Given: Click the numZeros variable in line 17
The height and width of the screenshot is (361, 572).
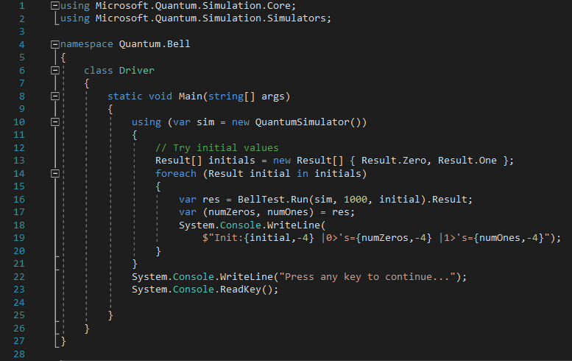Looking at the screenshot, I should point(232,212).
